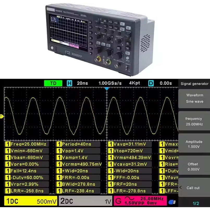
Task: Click the yellow 1 badge beside Freq=25.00MHz
Action: [8, 144]
